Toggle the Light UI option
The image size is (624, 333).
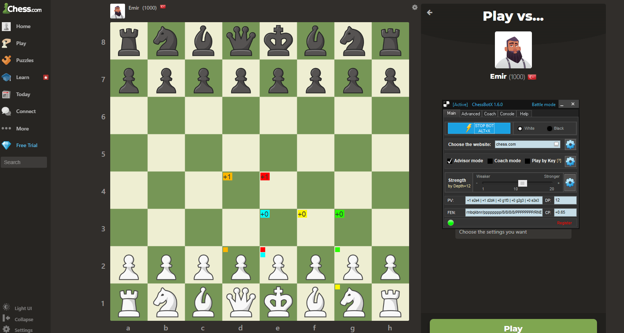point(23,308)
